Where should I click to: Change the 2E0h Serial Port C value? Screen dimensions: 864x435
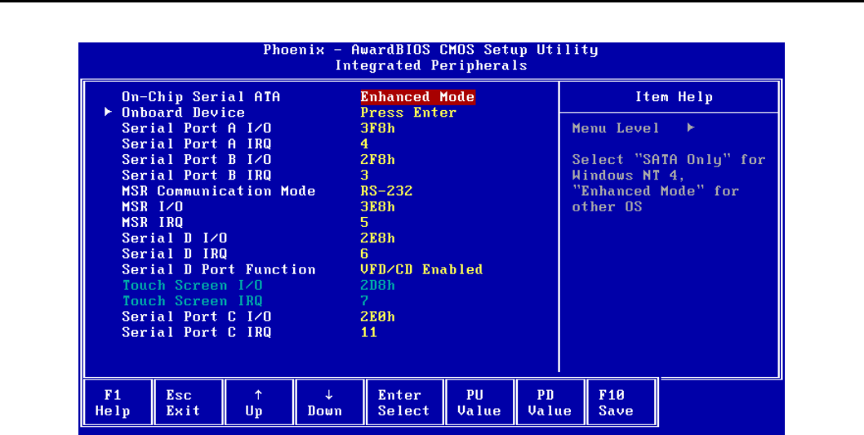[377, 317]
